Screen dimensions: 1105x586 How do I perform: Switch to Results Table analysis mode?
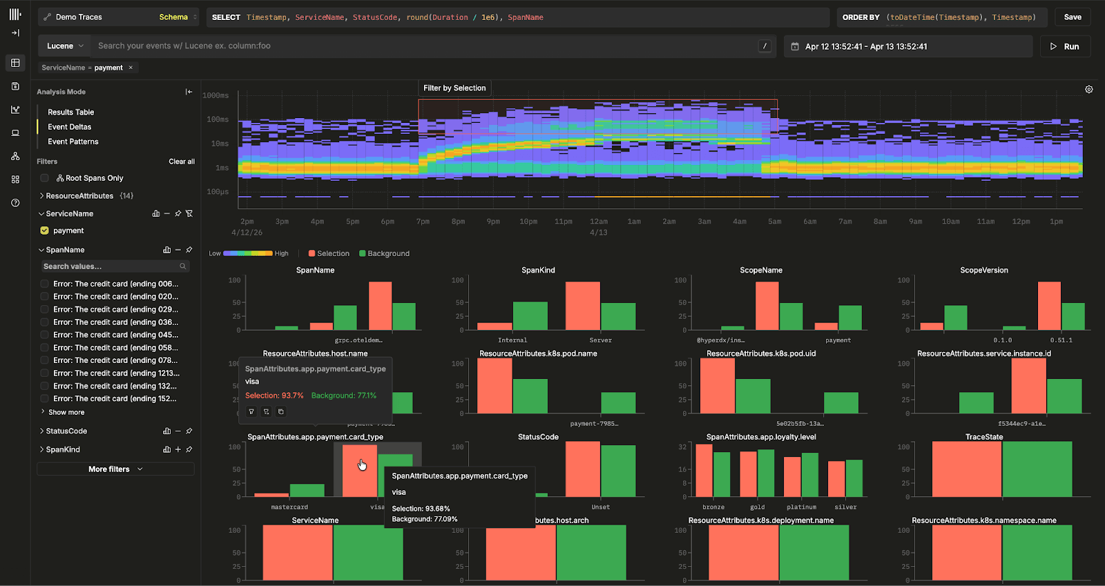click(x=70, y=112)
